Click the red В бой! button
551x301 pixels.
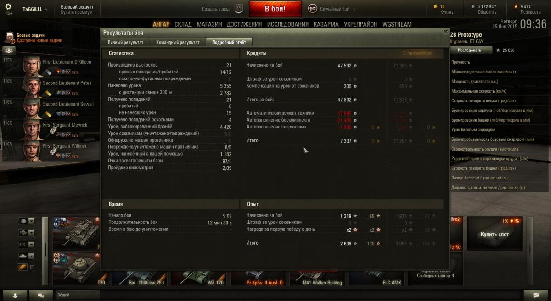coord(275,9)
